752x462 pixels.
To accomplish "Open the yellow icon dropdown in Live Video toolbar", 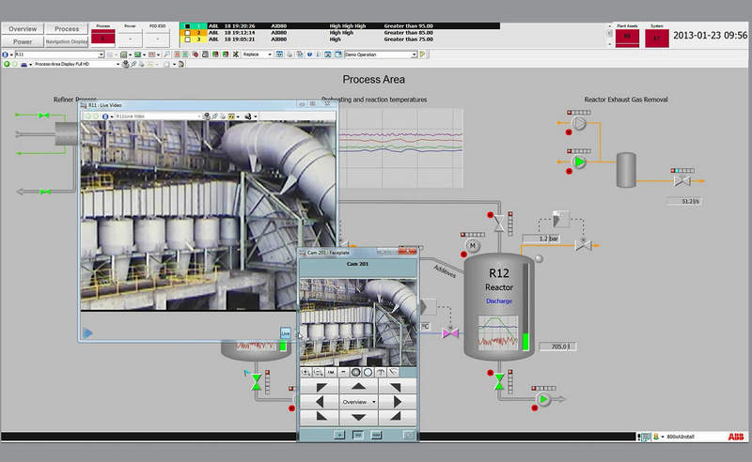I will (x=238, y=116).
